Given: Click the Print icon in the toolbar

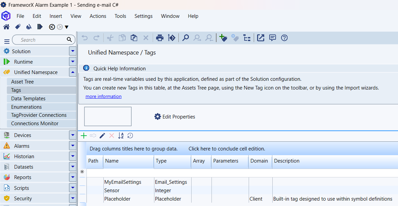Looking at the screenshot, I should click(159, 38).
